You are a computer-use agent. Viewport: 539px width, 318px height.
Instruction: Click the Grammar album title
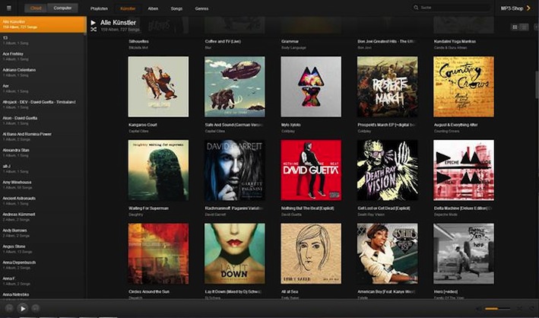click(290, 41)
